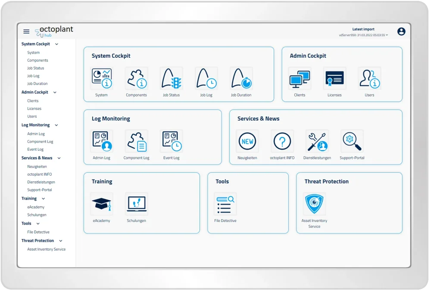Select Clients in the sidebar
Image resolution: width=431 pixels, height=292 pixels.
pos(33,101)
